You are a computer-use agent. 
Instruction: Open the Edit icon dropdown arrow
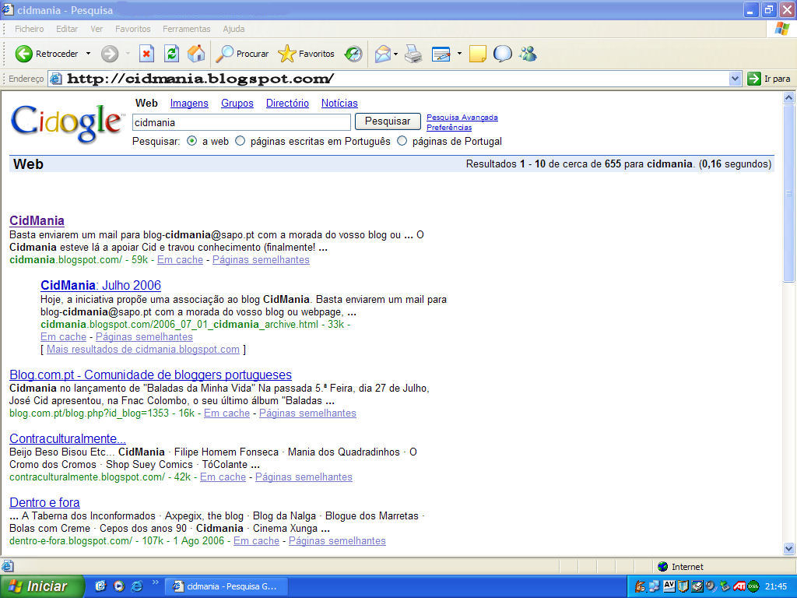point(459,54)
